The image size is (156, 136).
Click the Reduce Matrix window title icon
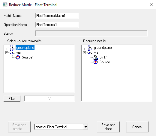(x=5, y=5)
